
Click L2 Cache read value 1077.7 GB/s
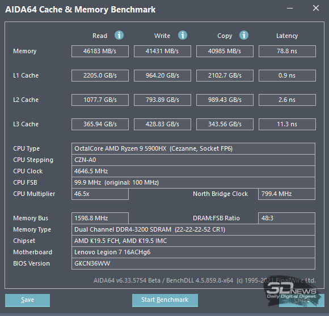coord(100,100)
